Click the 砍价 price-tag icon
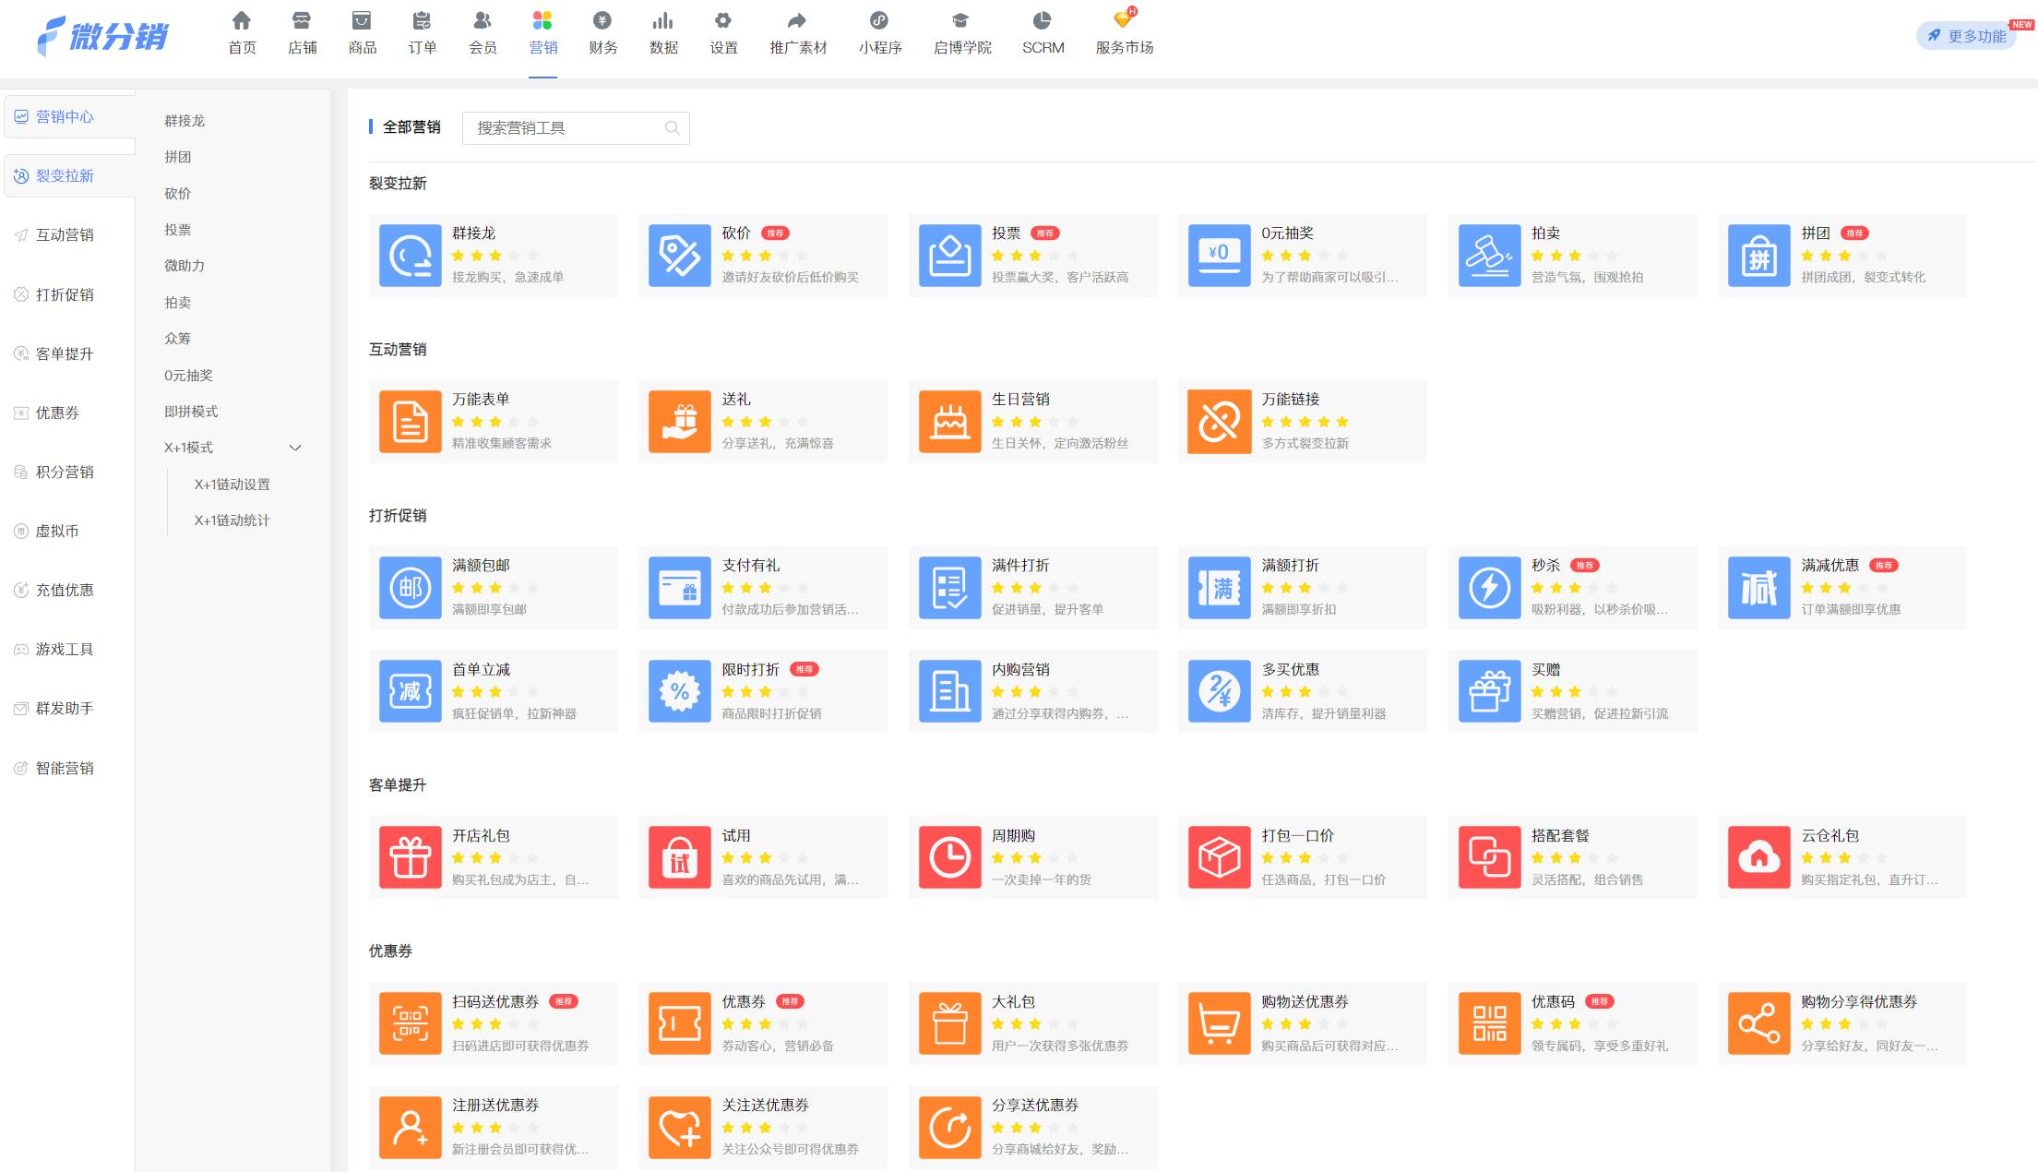Image resolution: width=2038 pixels, height=1172 pixels. [x=679, y=256]
